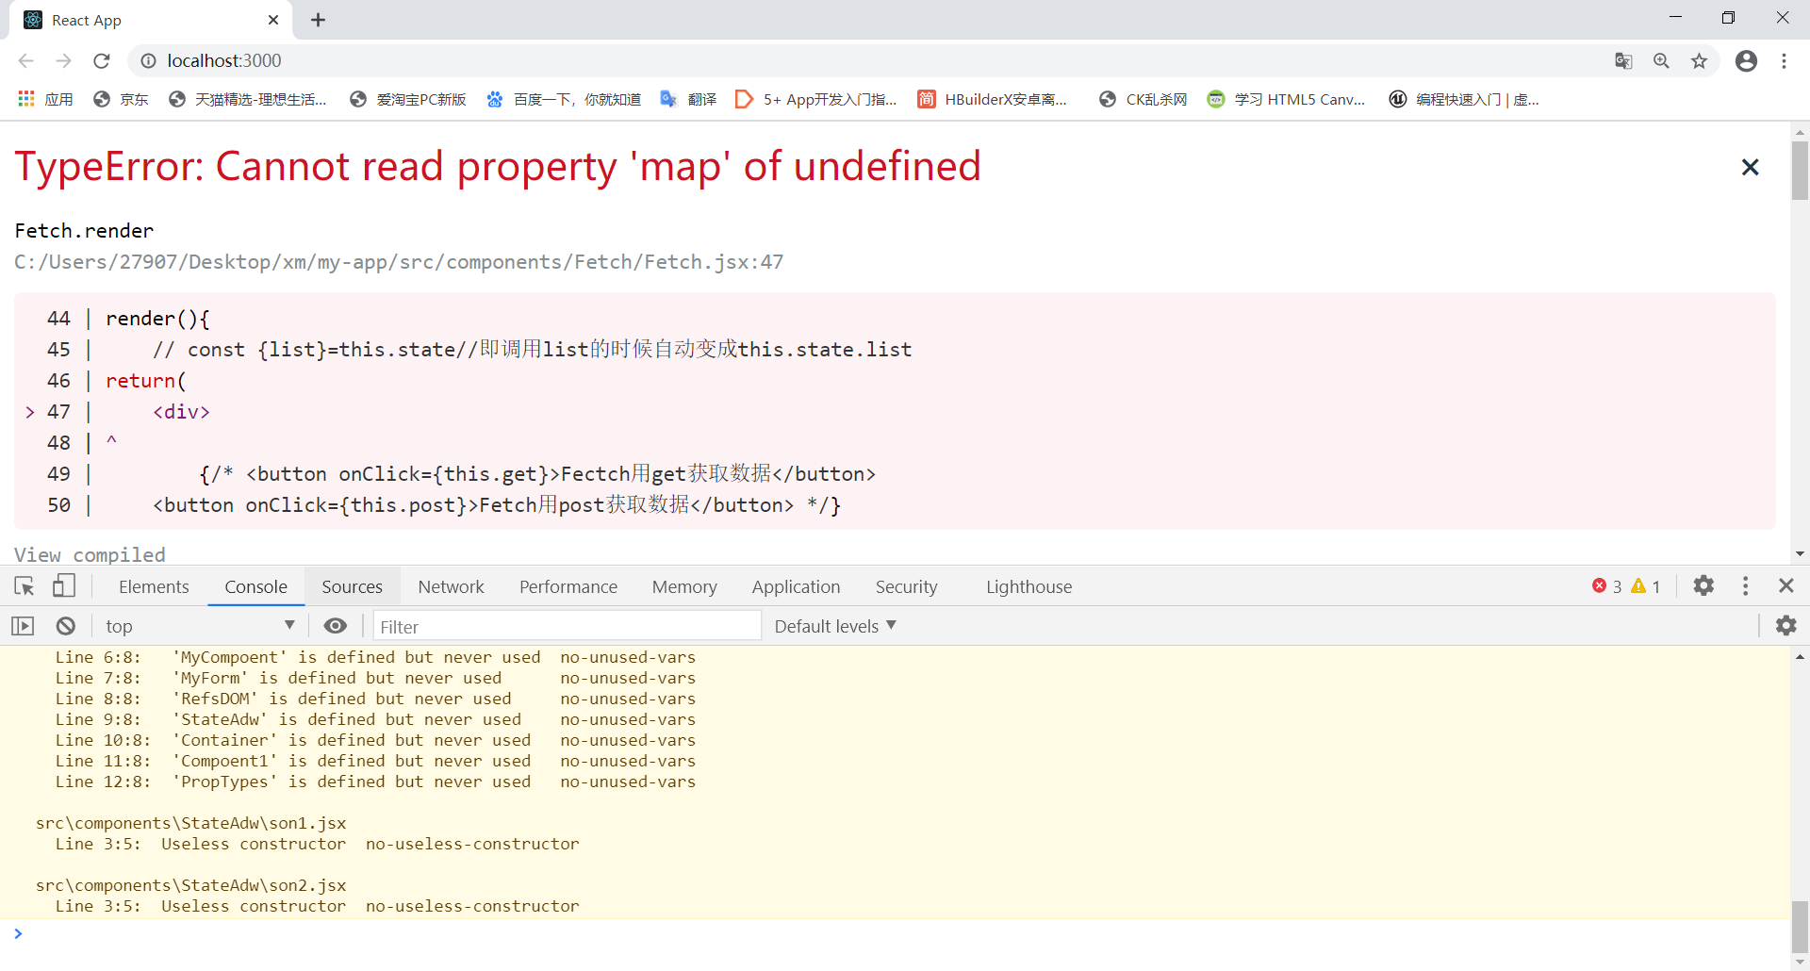Open the Chrome profile avatar menu
This screenshot has height=971, width=1810.
(x=1746, y=60)
